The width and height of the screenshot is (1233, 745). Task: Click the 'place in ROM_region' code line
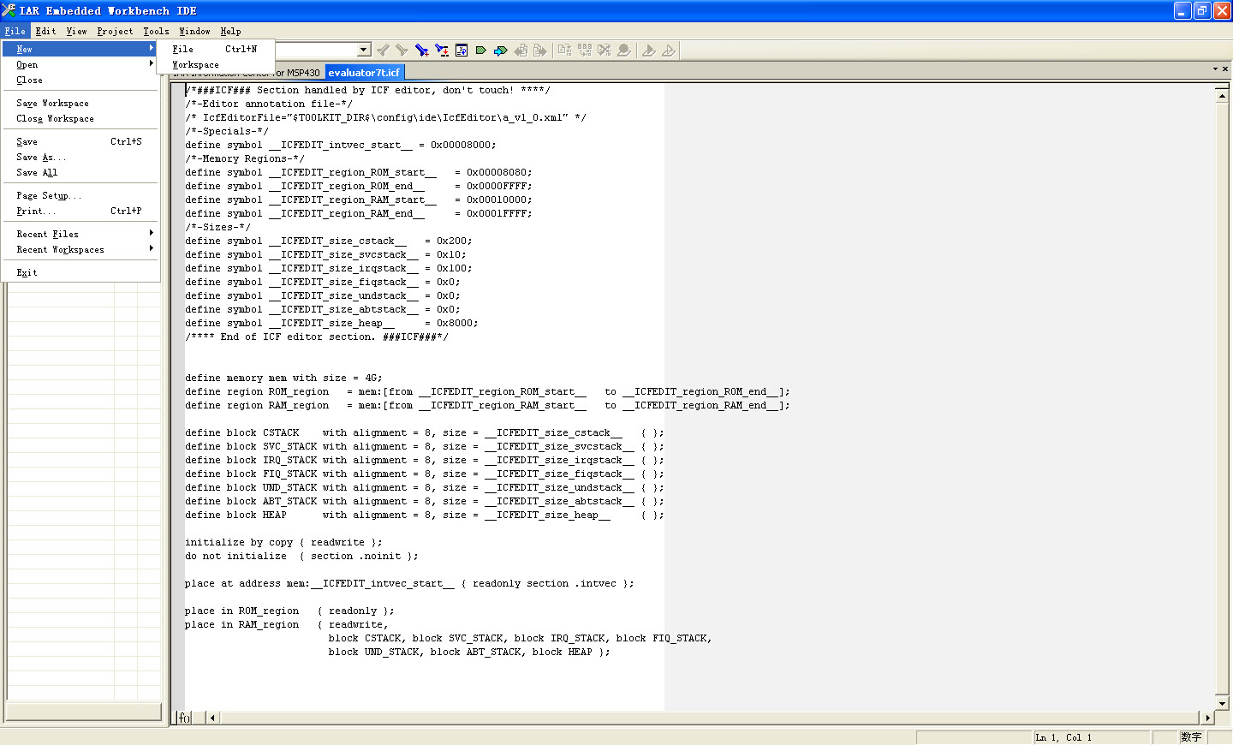point(289,611)
